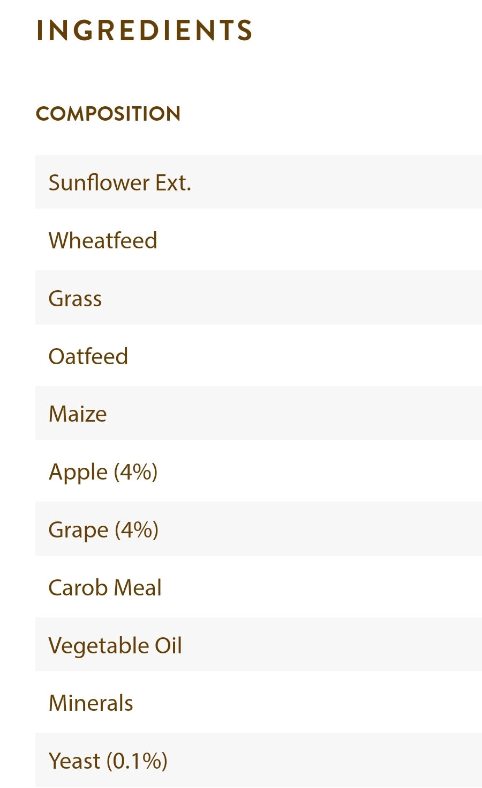This screenshot has height=788, width=482.
Task: Select the Minerals ingredient text
Action: tap(91, 703)
